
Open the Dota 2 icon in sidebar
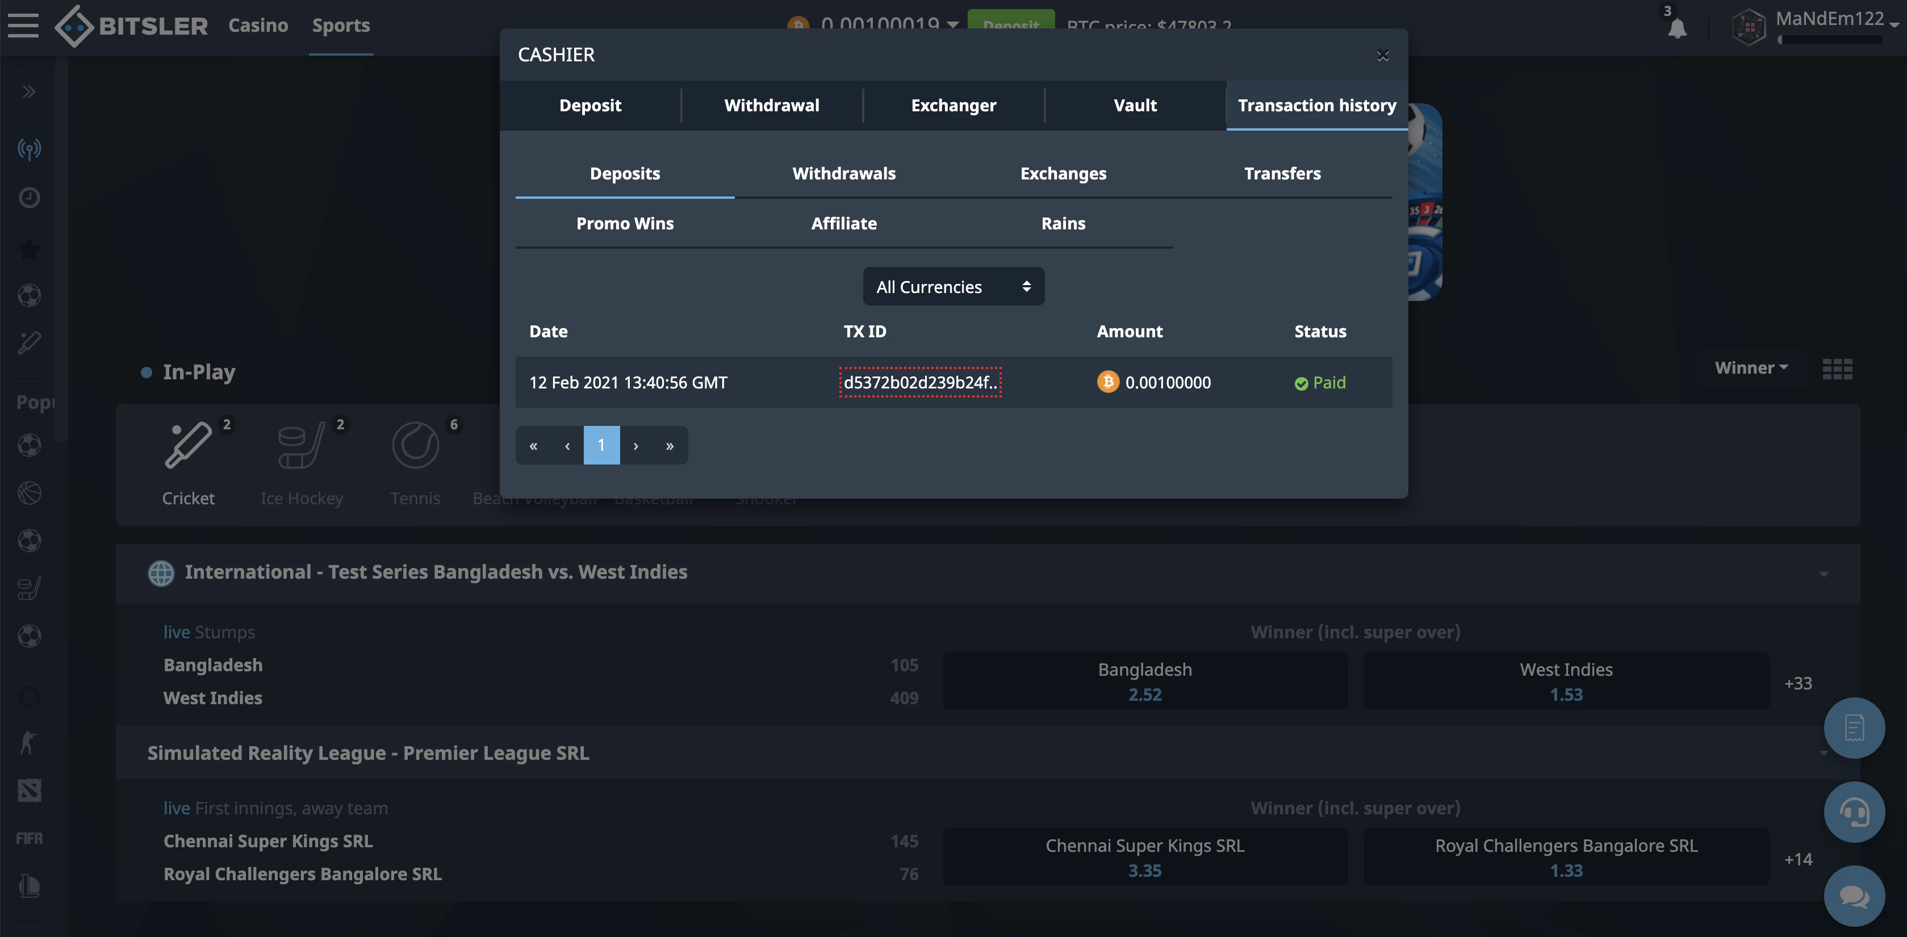(29, 790)
